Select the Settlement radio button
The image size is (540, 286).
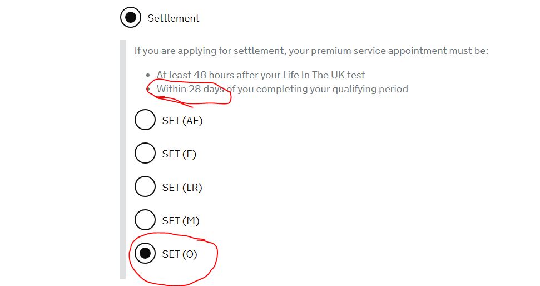click(x=131, y=17)
